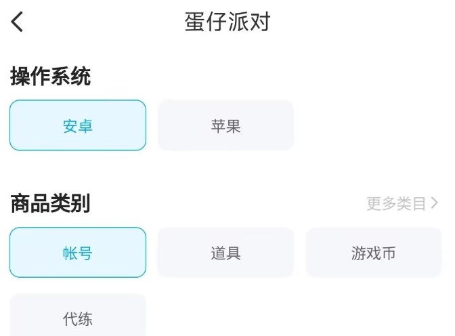Return to the previous page from 蛋仔派对

pyautogui.click(x=18, y=22)
